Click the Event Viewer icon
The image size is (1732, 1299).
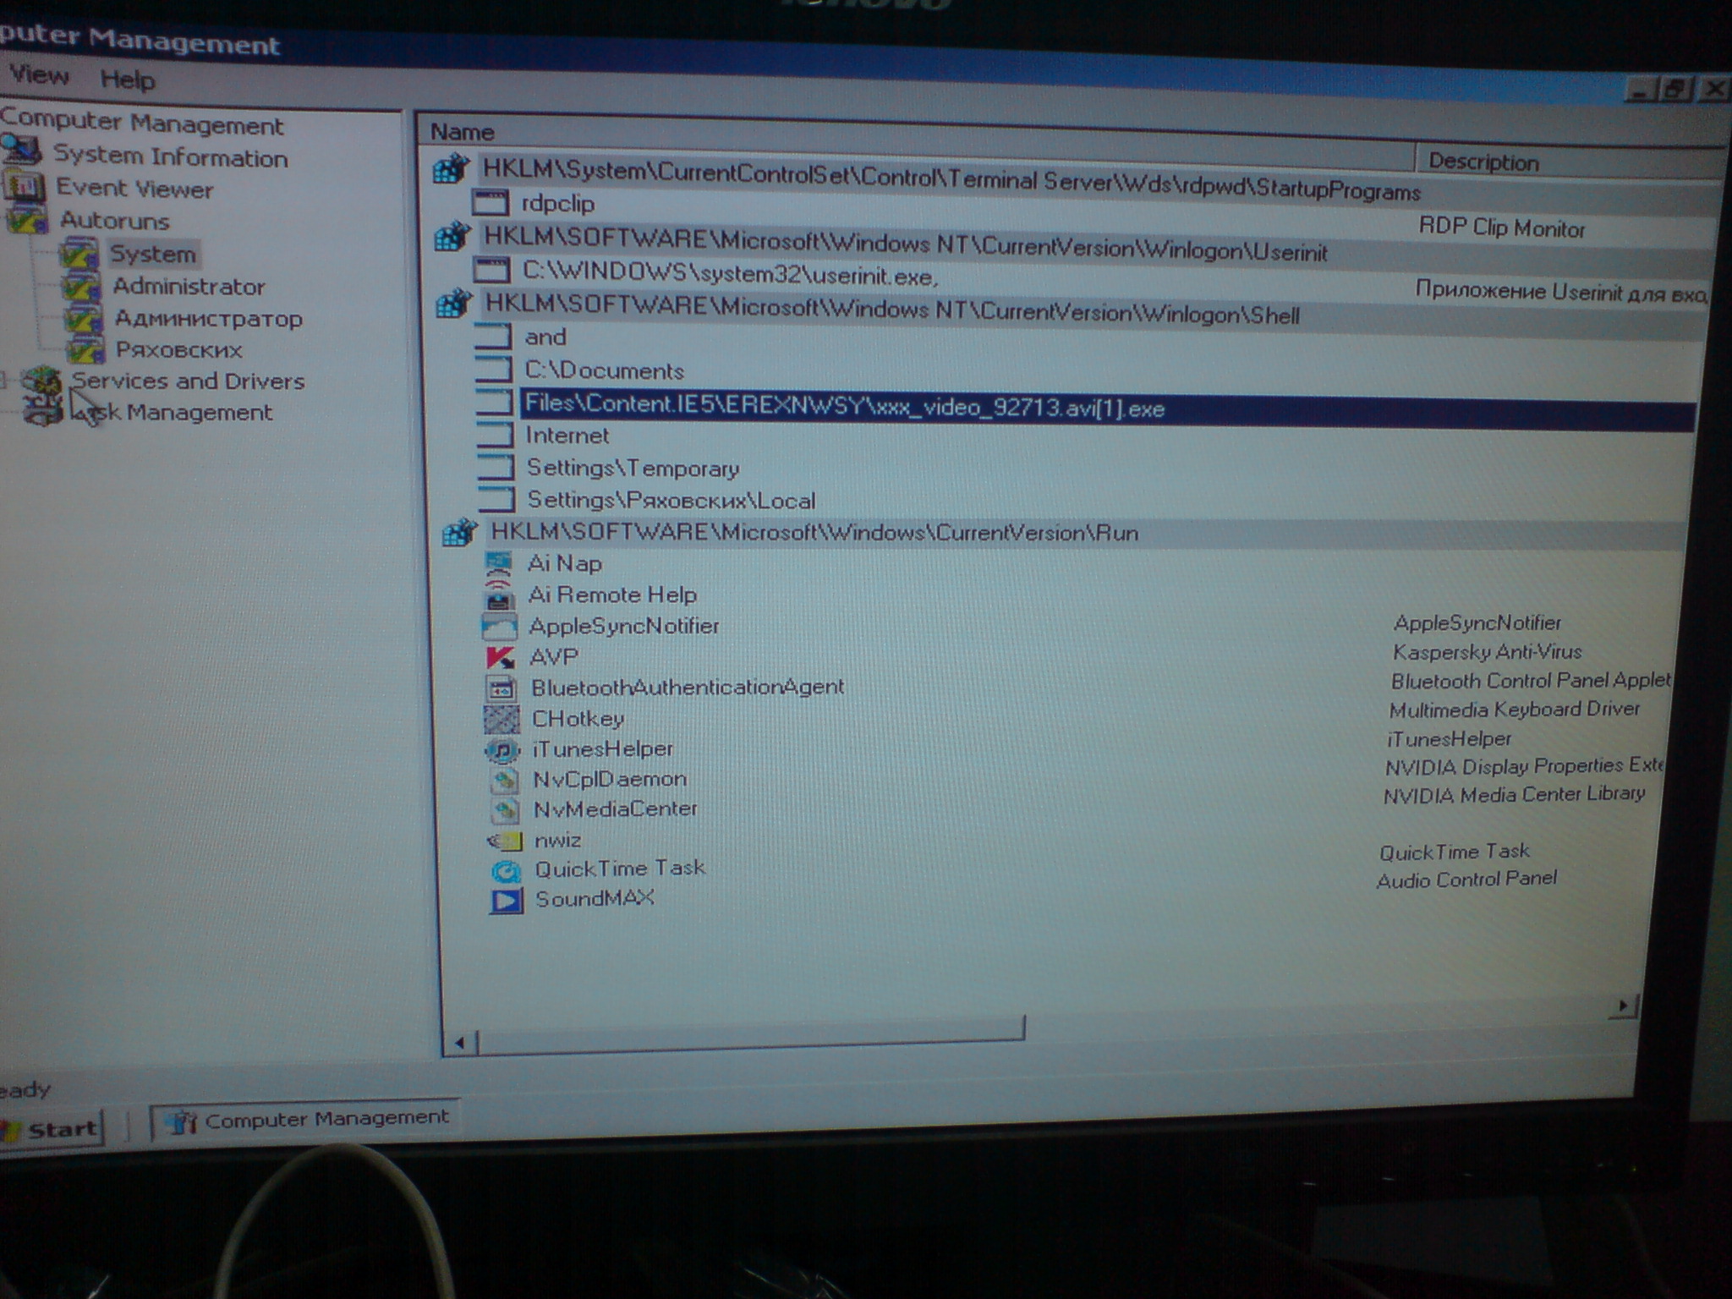(24, 185)
